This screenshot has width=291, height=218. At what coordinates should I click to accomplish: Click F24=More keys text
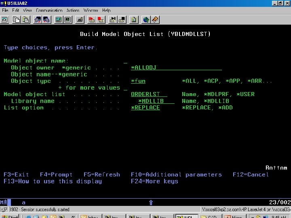(154, 181)
